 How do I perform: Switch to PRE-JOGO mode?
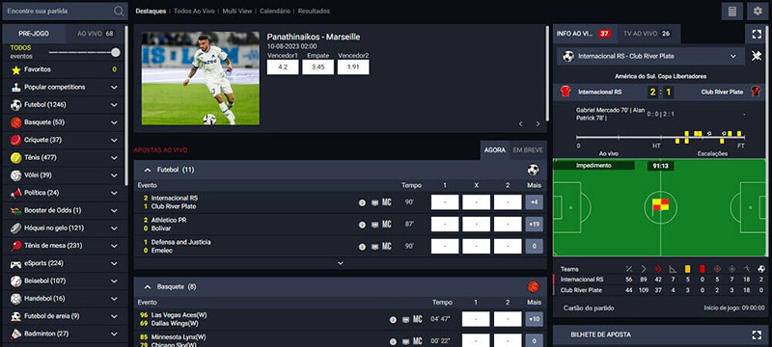pos(33,34)
